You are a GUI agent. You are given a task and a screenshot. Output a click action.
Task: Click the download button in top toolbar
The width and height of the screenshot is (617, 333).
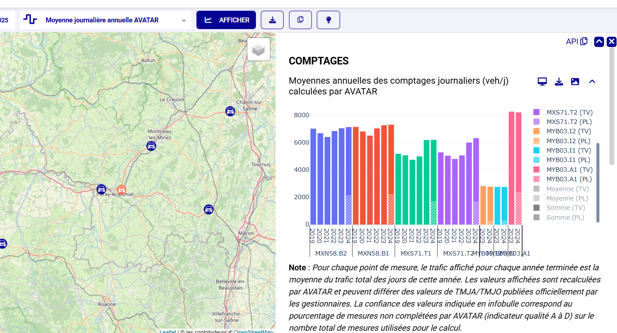[x=272, y=20]
